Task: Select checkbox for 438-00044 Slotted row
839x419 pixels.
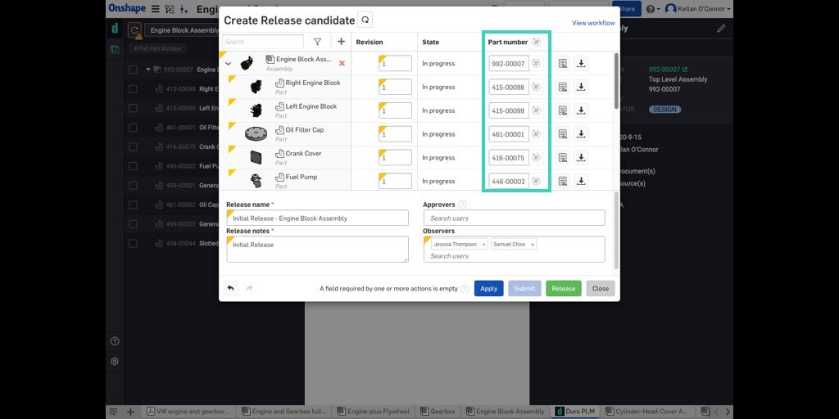Action: coord(133,244)
